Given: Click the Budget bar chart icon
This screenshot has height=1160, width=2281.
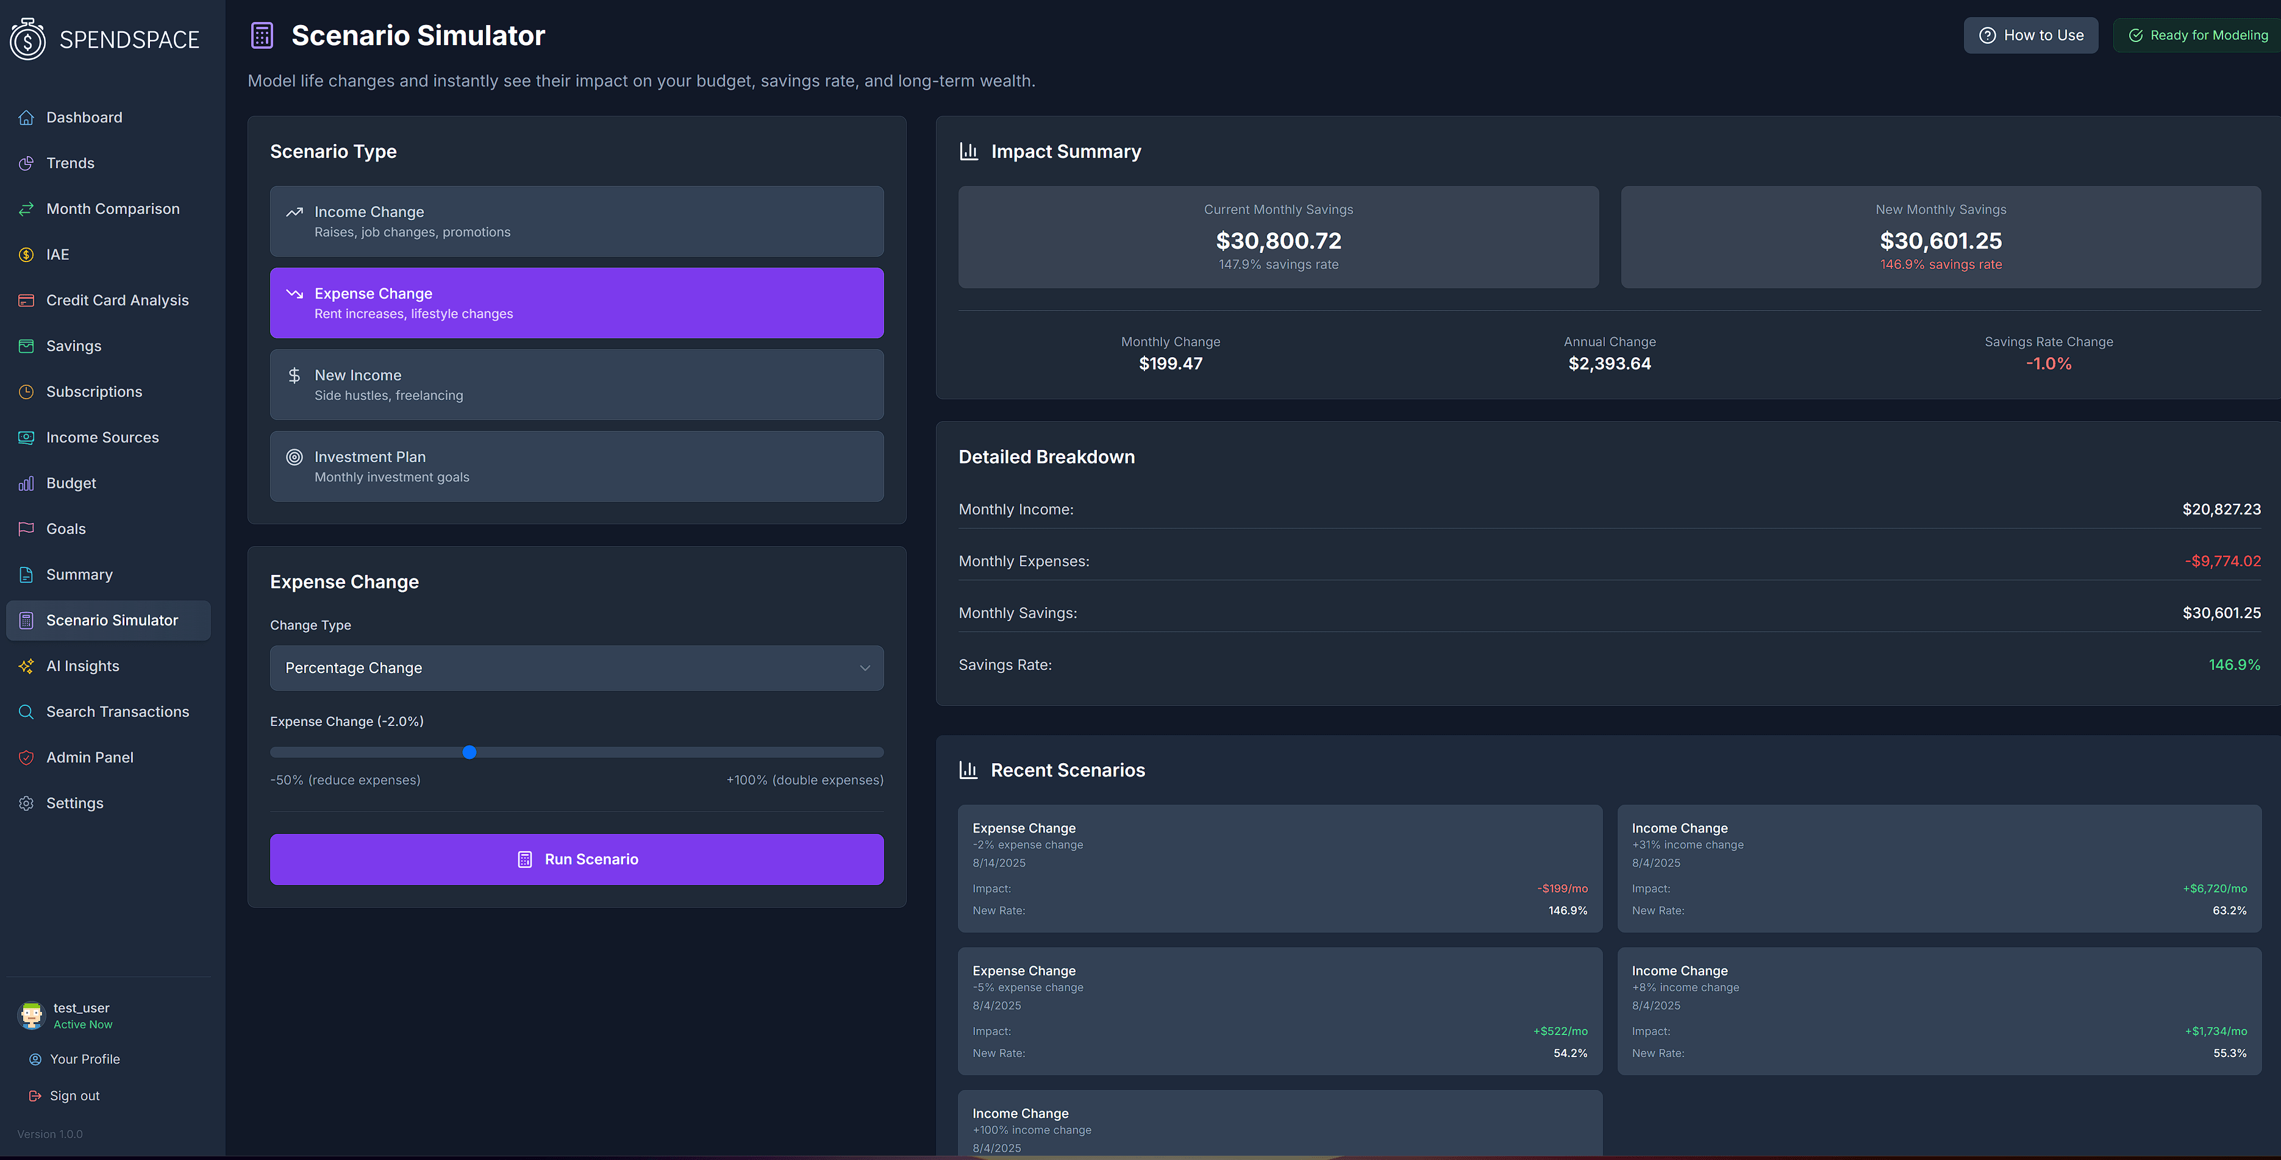Looking at the screenshot, I should coord(27,483).
